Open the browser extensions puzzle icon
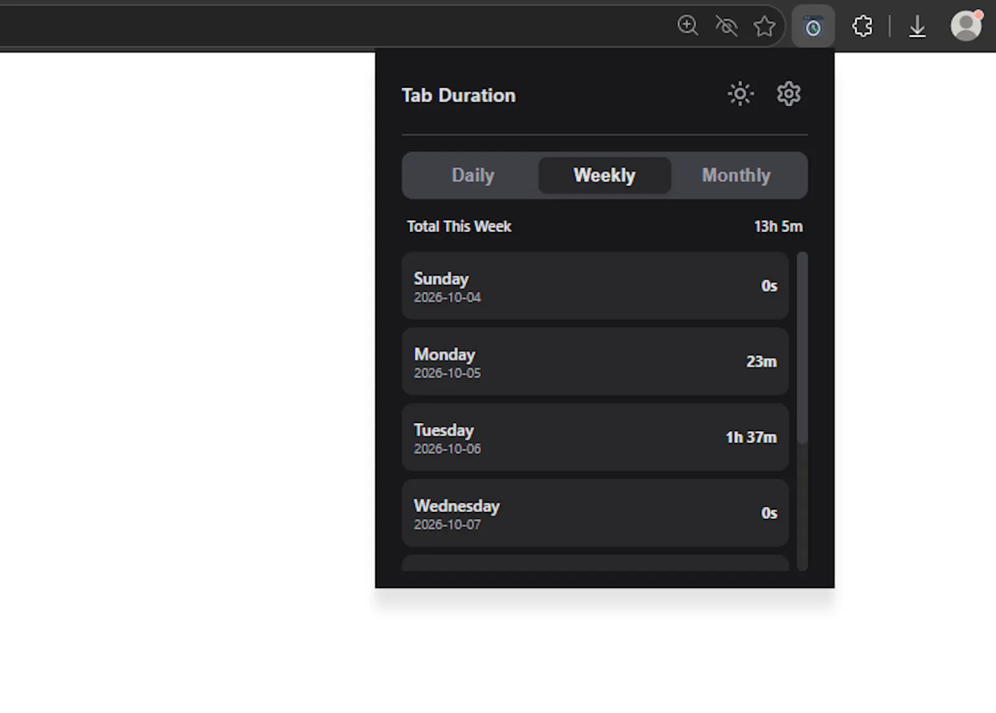Viewport: 996px width, 713px height. tap(862, 26)
